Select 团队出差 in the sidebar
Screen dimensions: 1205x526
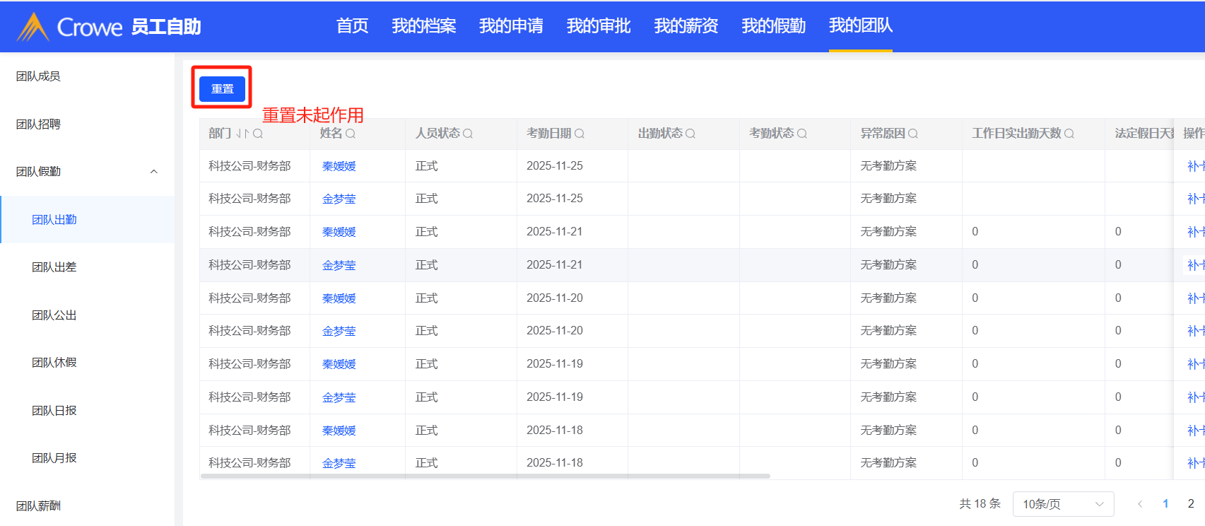pos(54,267)
